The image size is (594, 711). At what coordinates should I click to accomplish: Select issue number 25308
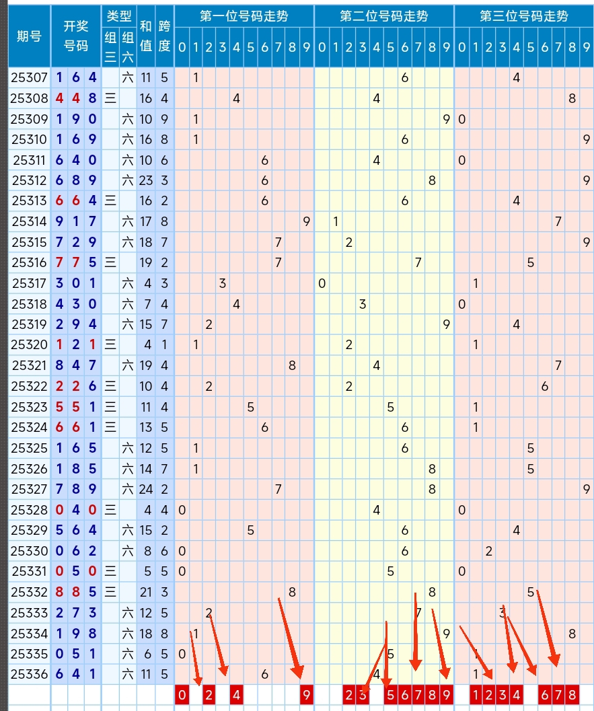tap(30, 98)
